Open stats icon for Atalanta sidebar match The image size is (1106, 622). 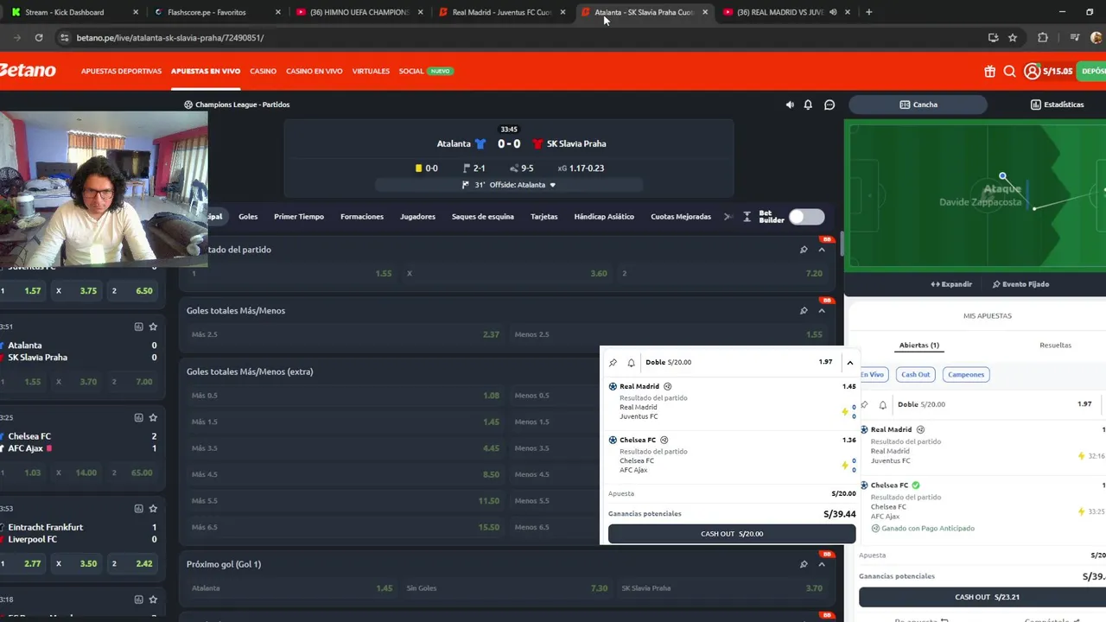(138, 327)
